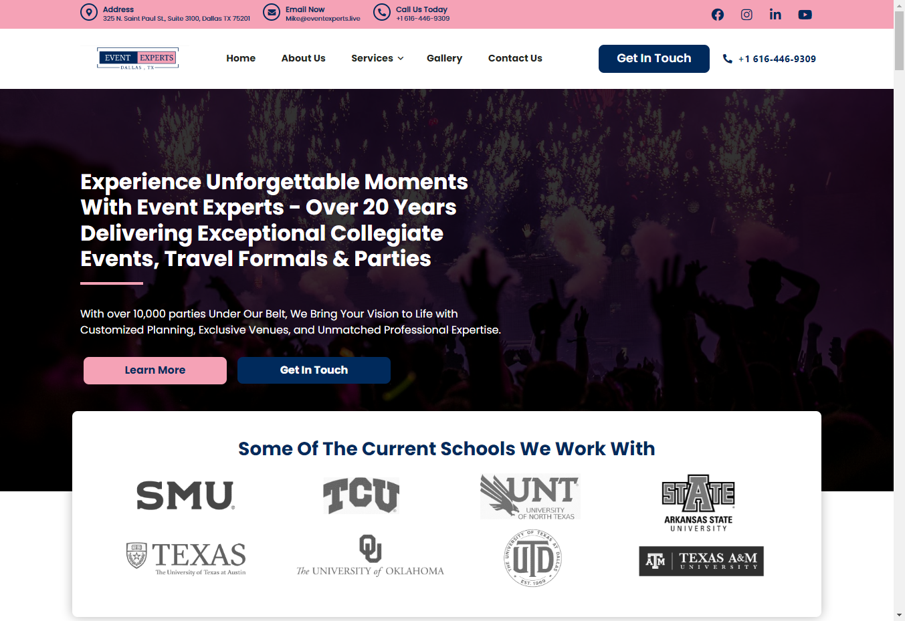Click the Get In Touch header button

(653, 59)
